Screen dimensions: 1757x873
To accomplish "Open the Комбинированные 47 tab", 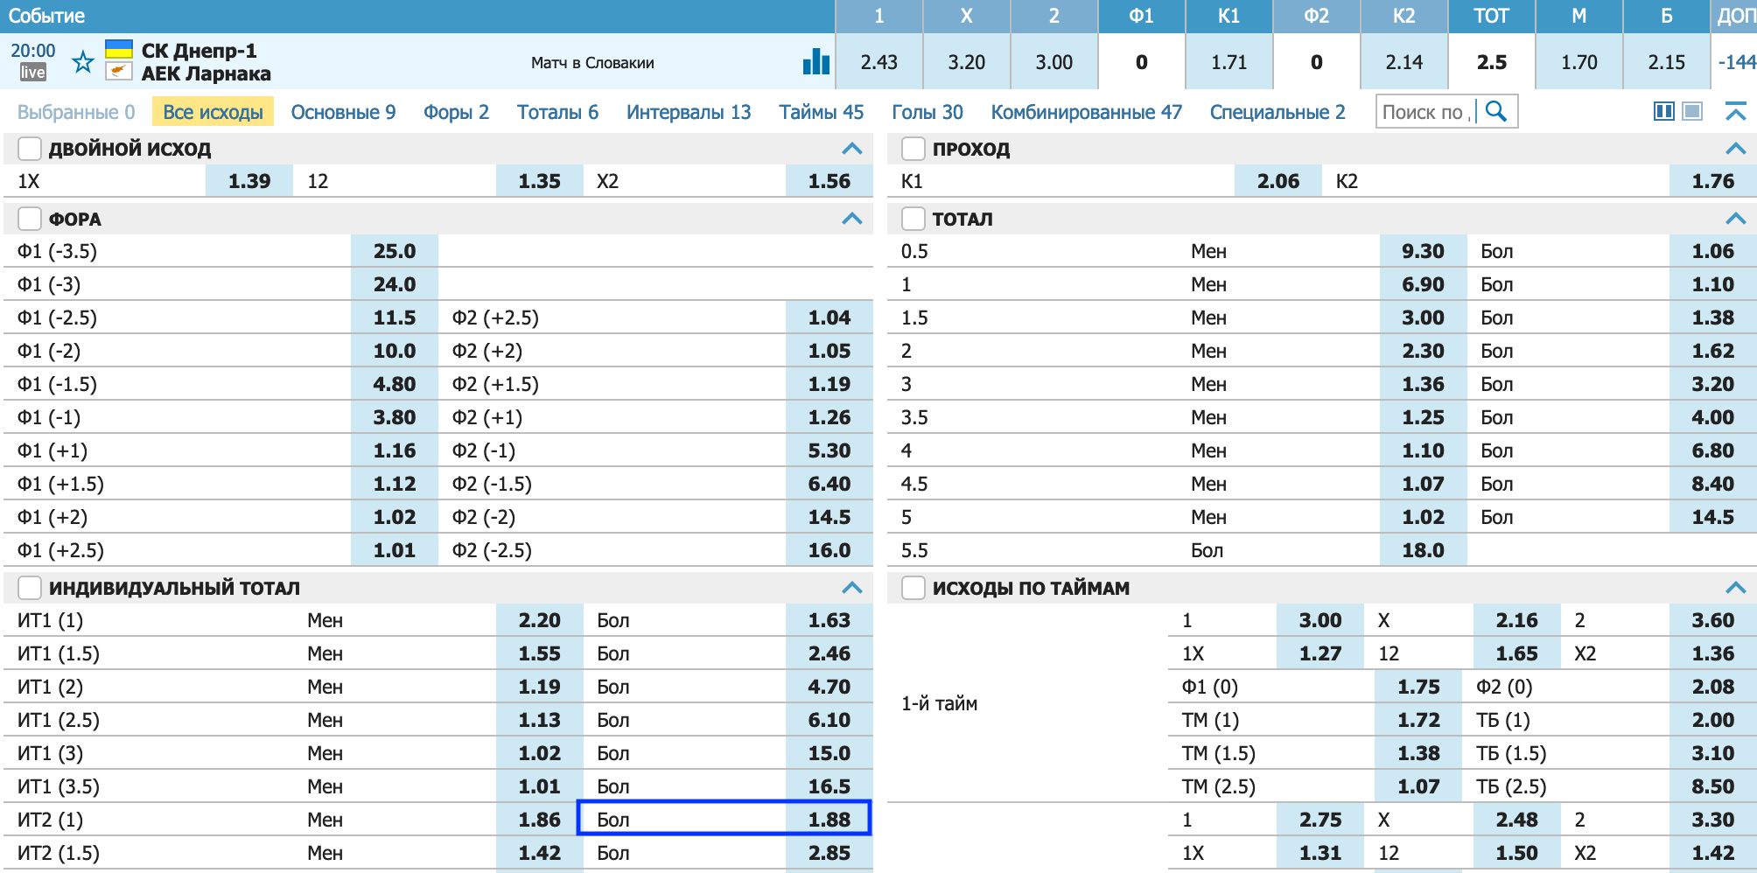I will 1086,112.
